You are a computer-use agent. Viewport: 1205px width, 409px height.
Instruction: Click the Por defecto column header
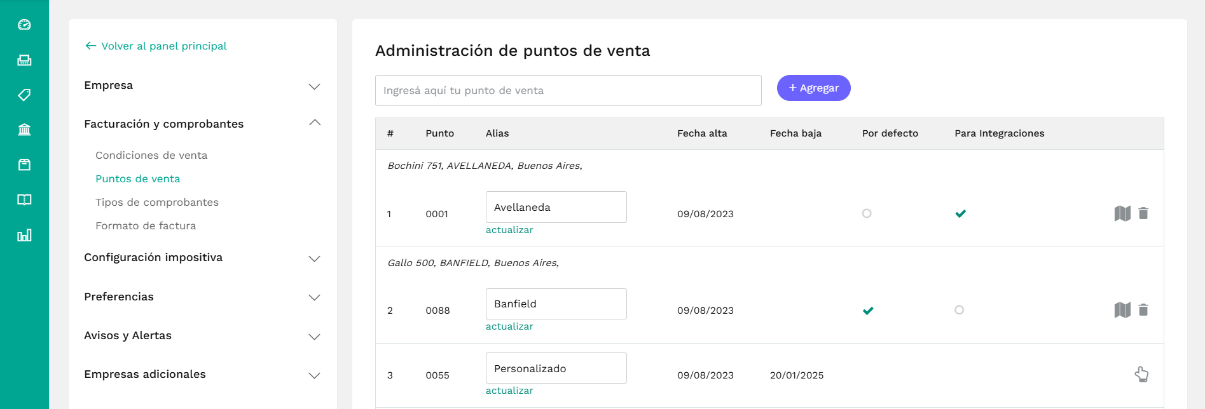(890, 133)
